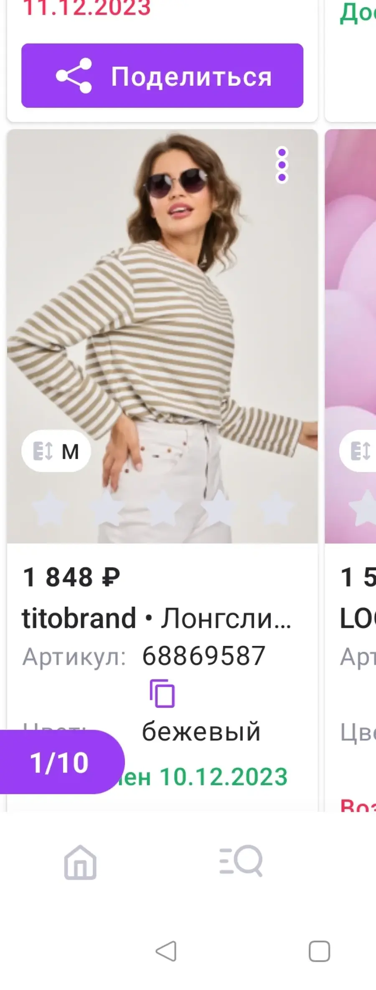Tap the size M badge on photo
This screenshot has height=990, width=376.
pyautogui.click(x=56, y=452)
